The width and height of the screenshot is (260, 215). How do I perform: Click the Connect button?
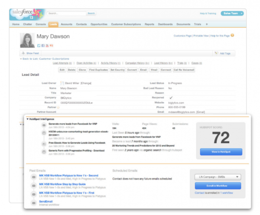coord(166,70)
